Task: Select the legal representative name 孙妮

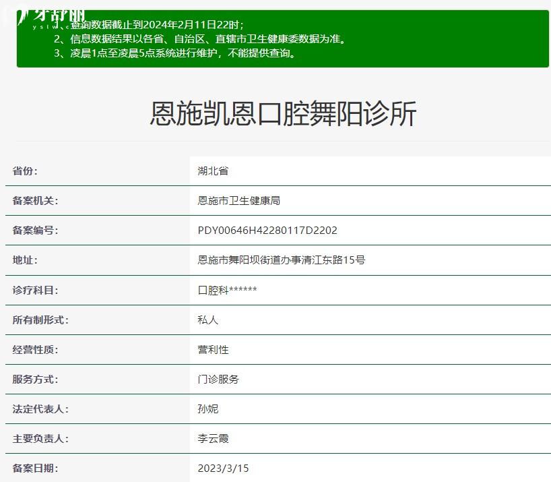Action: click(x=208, y=409)
